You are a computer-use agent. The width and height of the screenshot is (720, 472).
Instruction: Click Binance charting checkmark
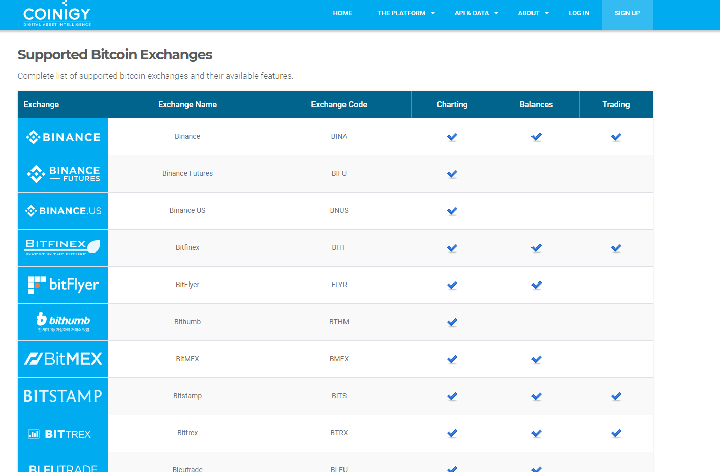click(452, 137)
